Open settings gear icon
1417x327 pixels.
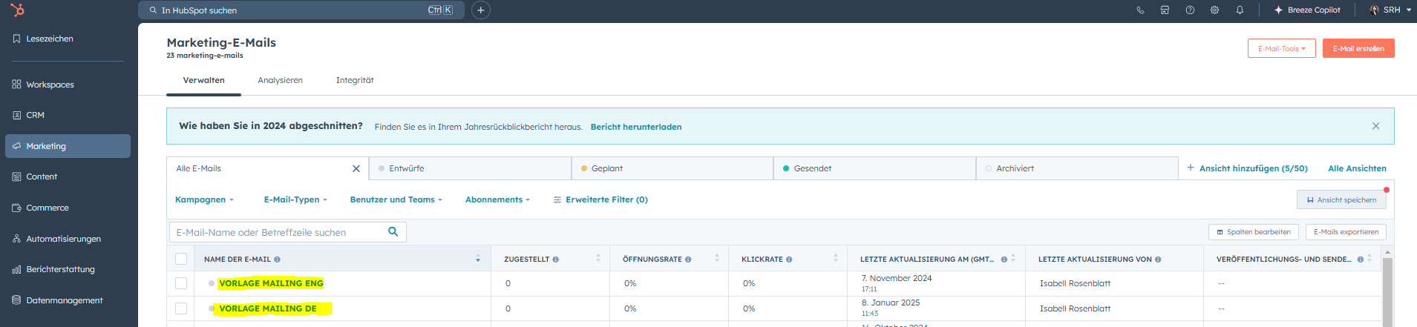click(x=1214, y=10)
